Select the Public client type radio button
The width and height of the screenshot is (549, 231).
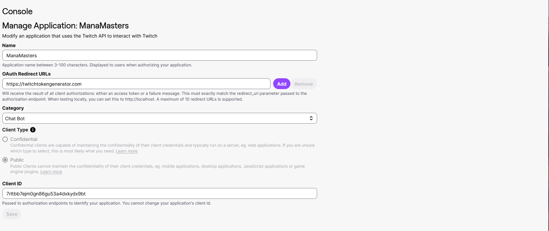(x=5, y=160)
